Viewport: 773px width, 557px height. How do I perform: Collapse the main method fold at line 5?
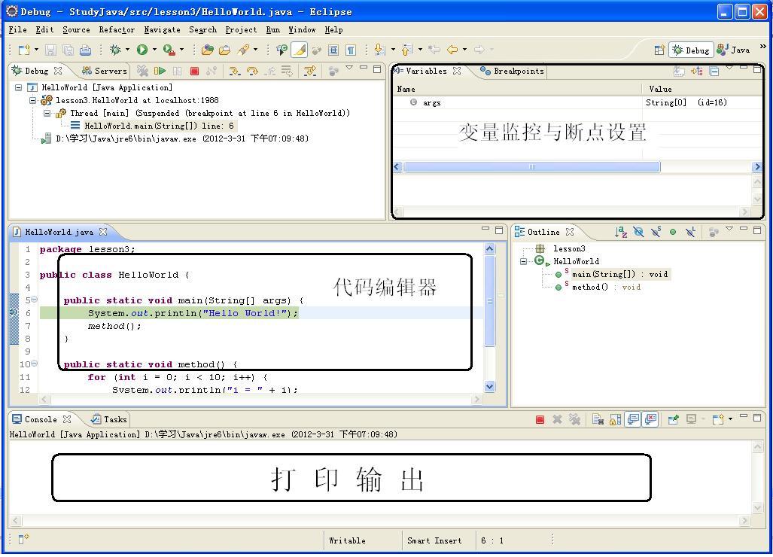coord(34,300)
